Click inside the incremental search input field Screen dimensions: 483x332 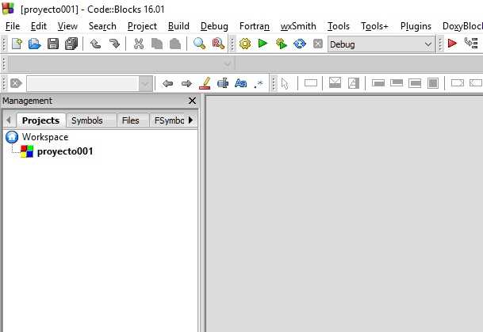point(82,84)
